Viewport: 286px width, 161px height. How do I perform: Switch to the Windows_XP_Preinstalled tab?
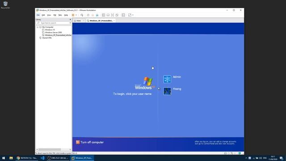(x=101, y=21)
